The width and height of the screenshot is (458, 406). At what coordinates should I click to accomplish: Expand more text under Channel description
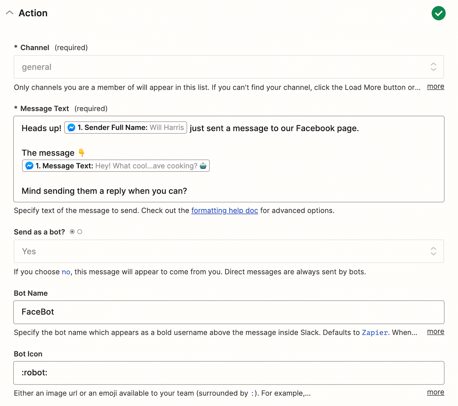pos(435,87)
